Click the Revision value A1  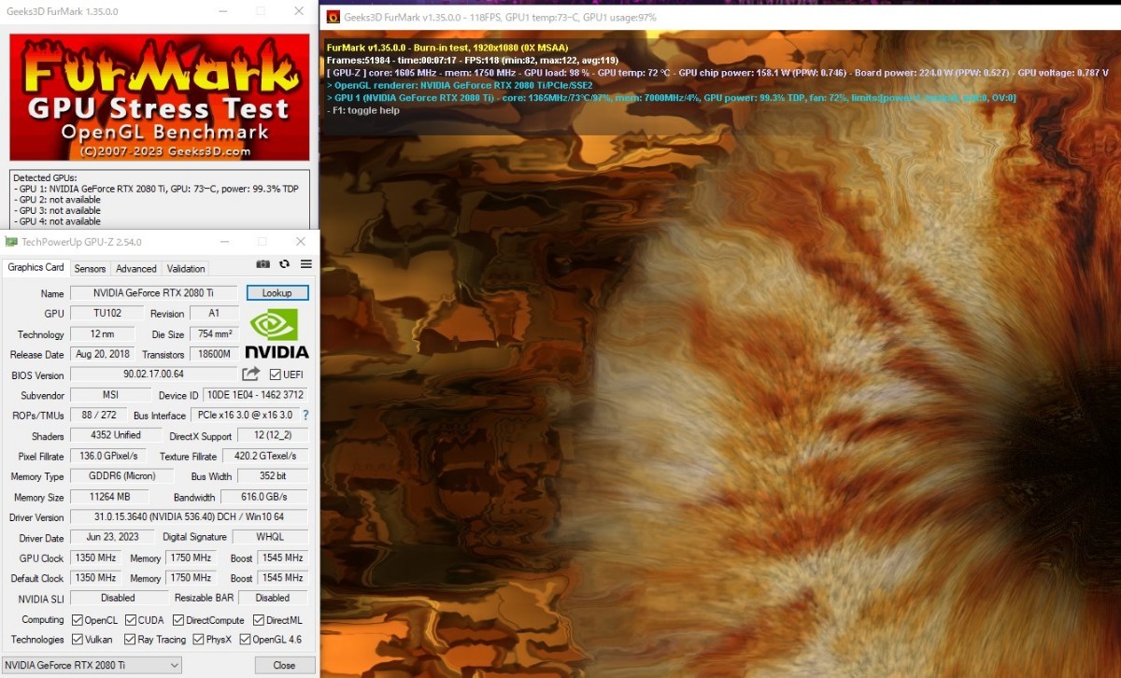[215, 314]
